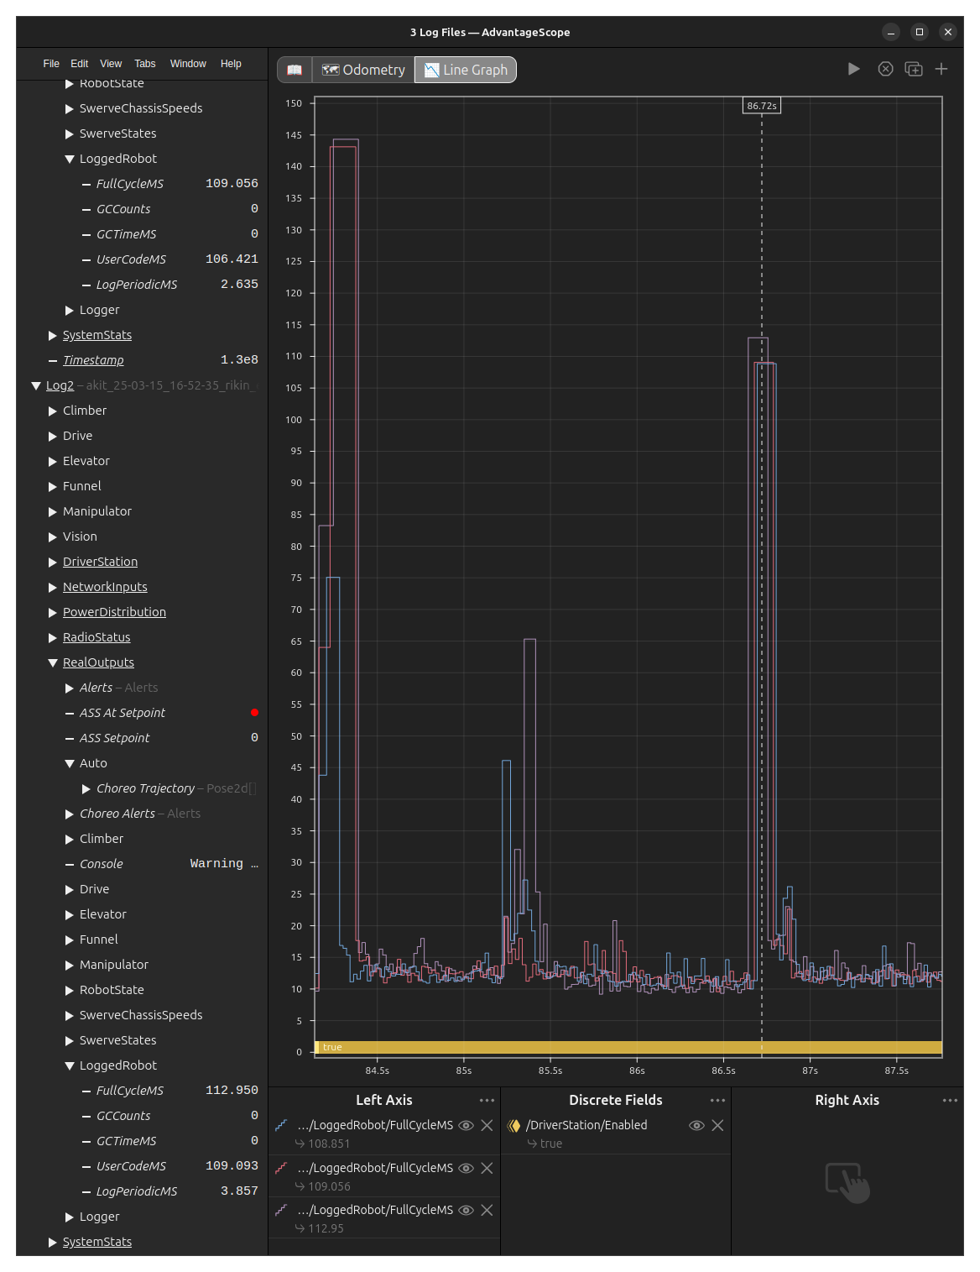This screenshot has width=980, height=1272.
Task: Click red line icon of second FullCycleMS field
Action: click(x=281, y=1168)
